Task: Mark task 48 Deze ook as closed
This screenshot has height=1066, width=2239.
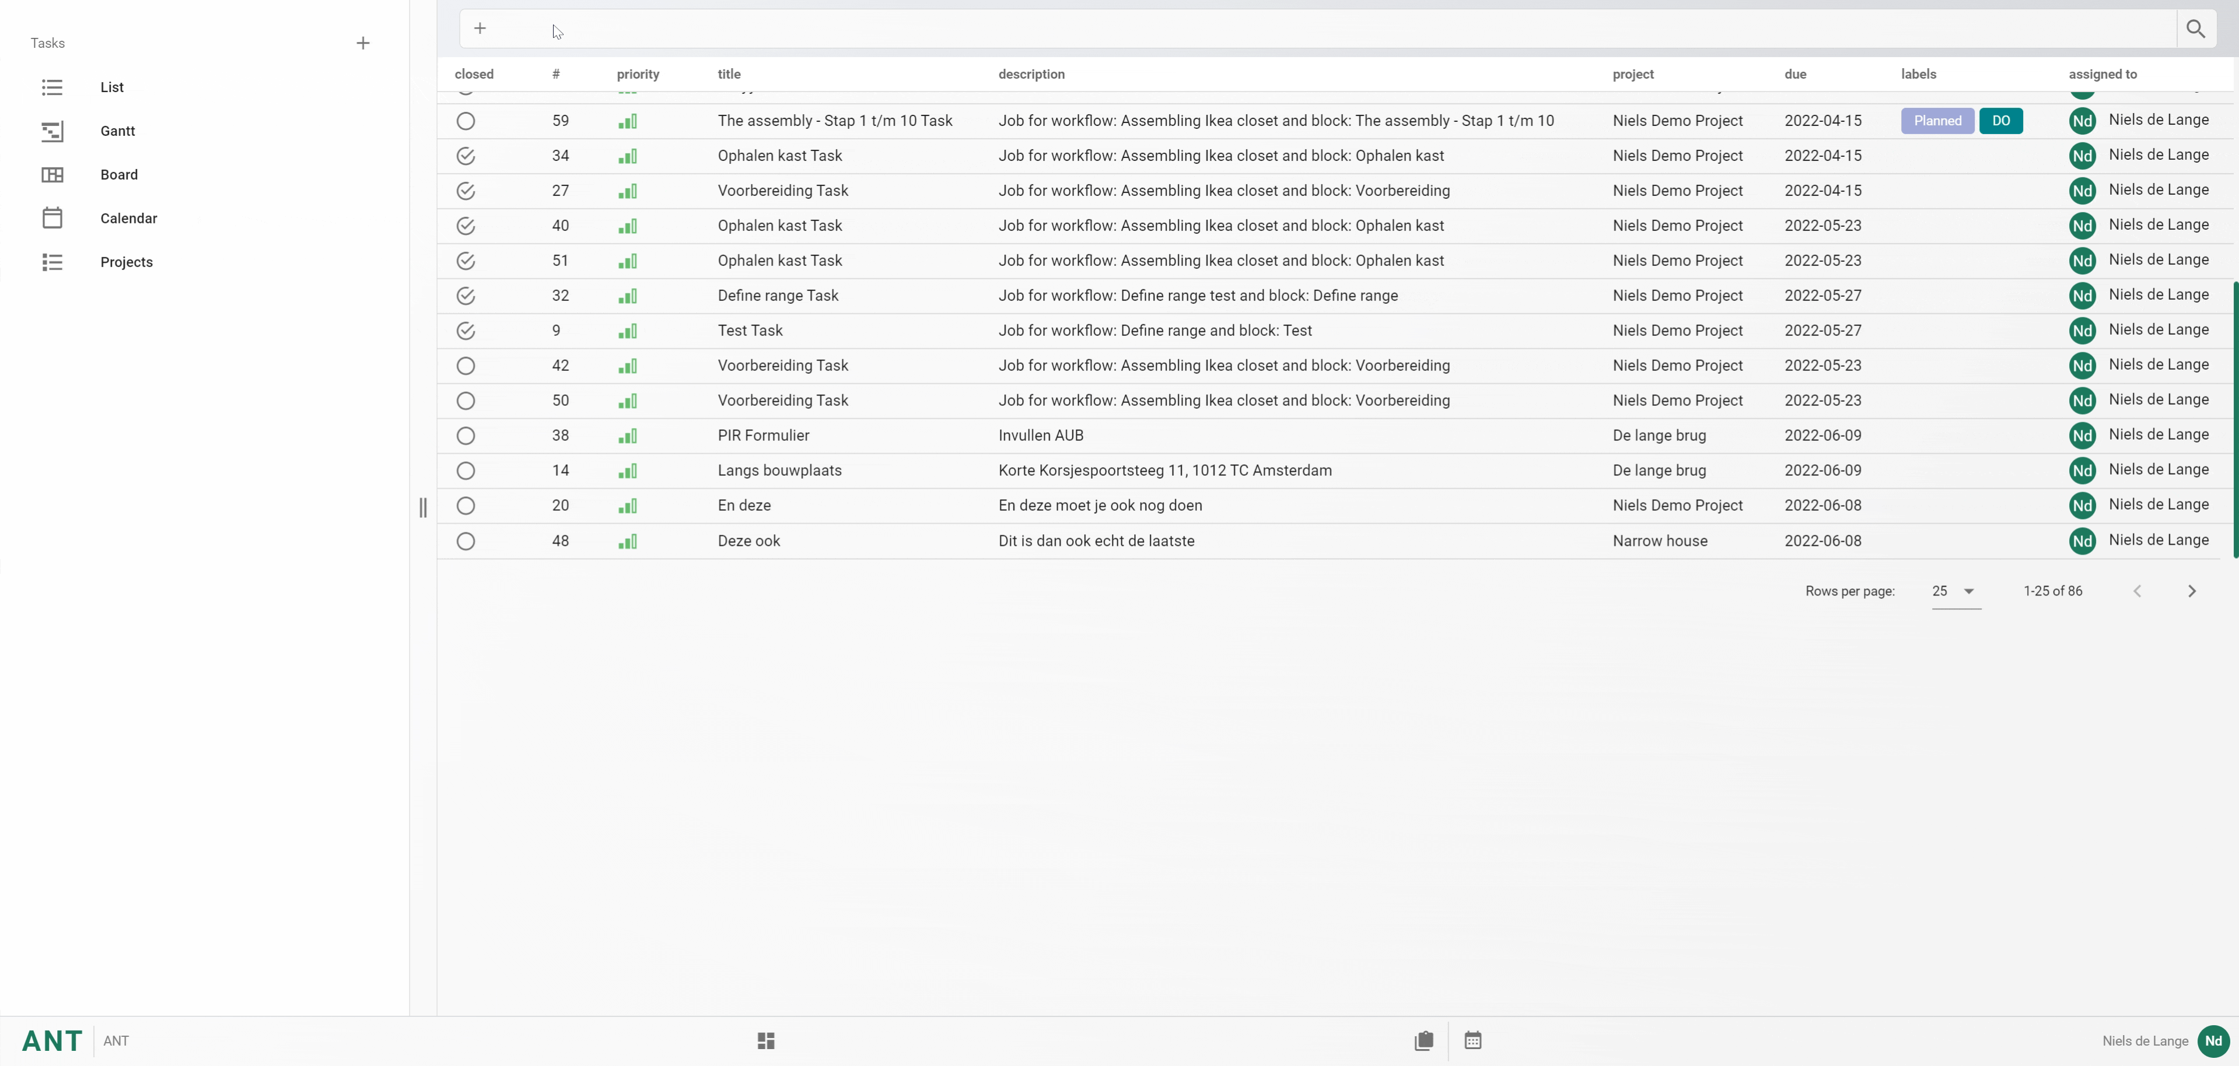Action: tap(466, 541)
